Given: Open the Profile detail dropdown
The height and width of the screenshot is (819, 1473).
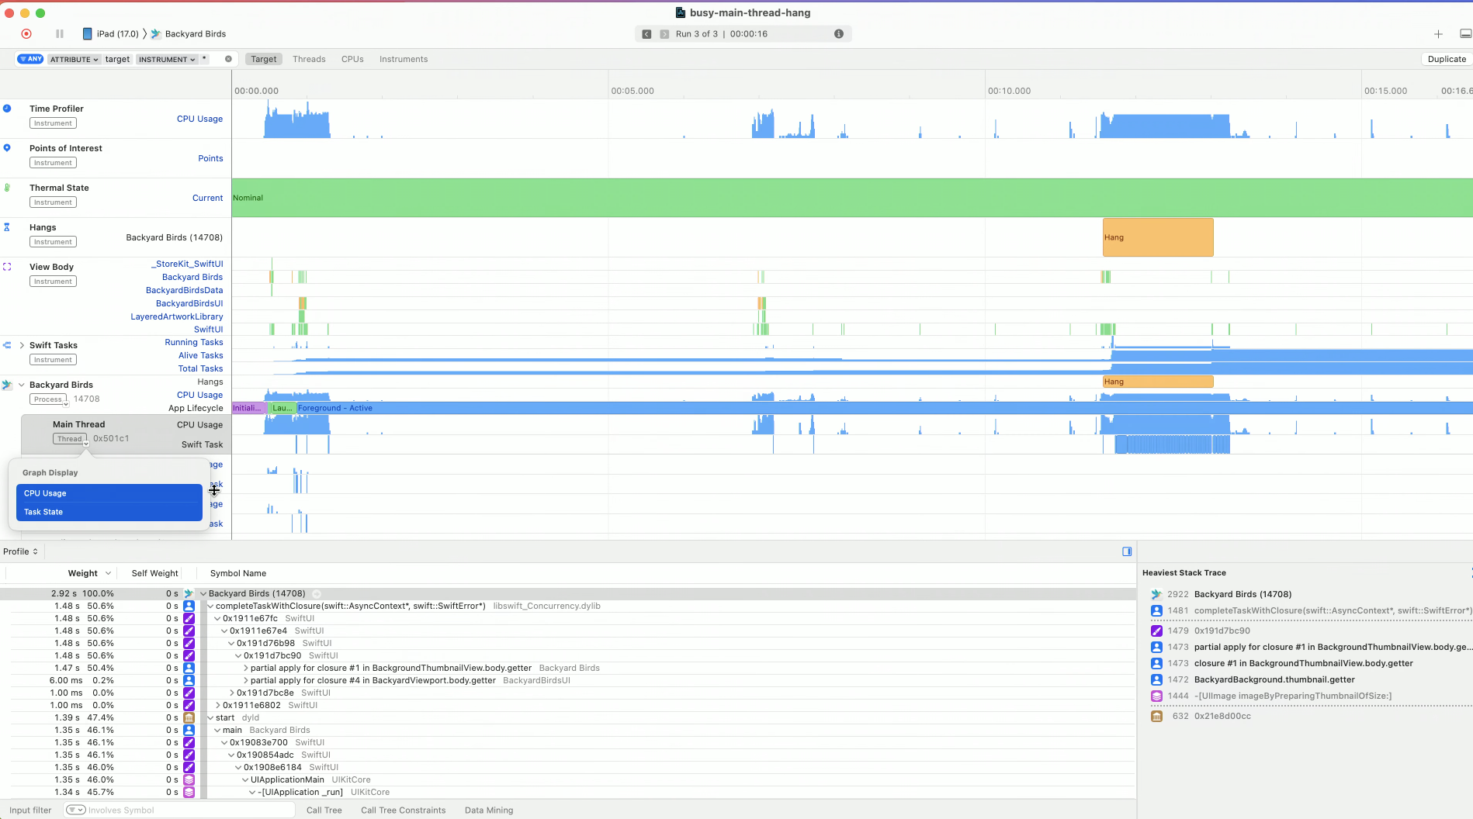Looking at the screenshot, I should [20, 551].
